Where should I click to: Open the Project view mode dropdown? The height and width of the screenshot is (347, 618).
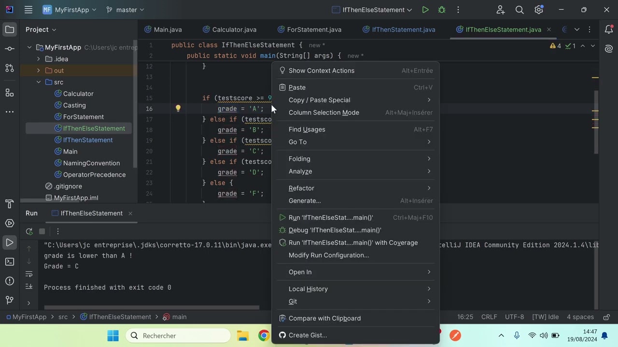pyautogui.click(x=41, y=29)
